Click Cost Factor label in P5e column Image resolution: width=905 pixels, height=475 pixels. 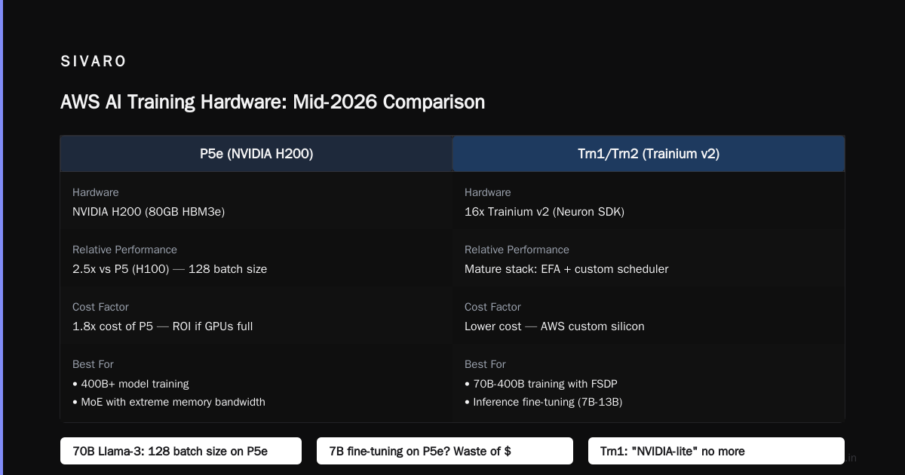(100, 307)
